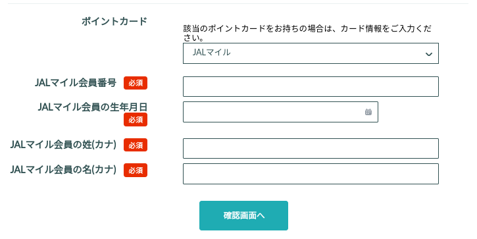
Task: Click the JALマイル会員番号 label
Action: click(x=76, y=83)
